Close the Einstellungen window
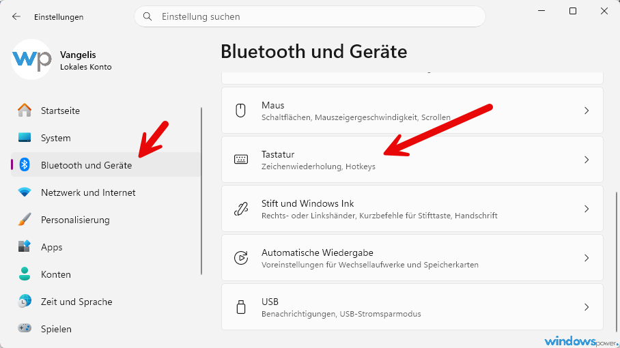This screenshot has width=620, height=348. pyautogui.click(x=604, y=11)
